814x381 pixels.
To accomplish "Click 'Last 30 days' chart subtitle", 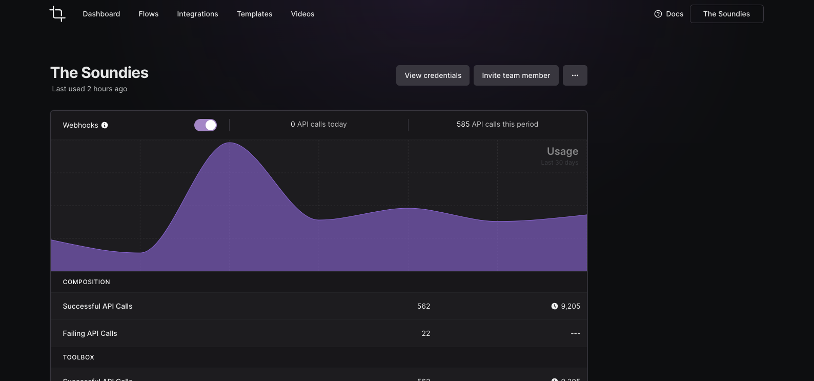I will [x=560, y=163].
